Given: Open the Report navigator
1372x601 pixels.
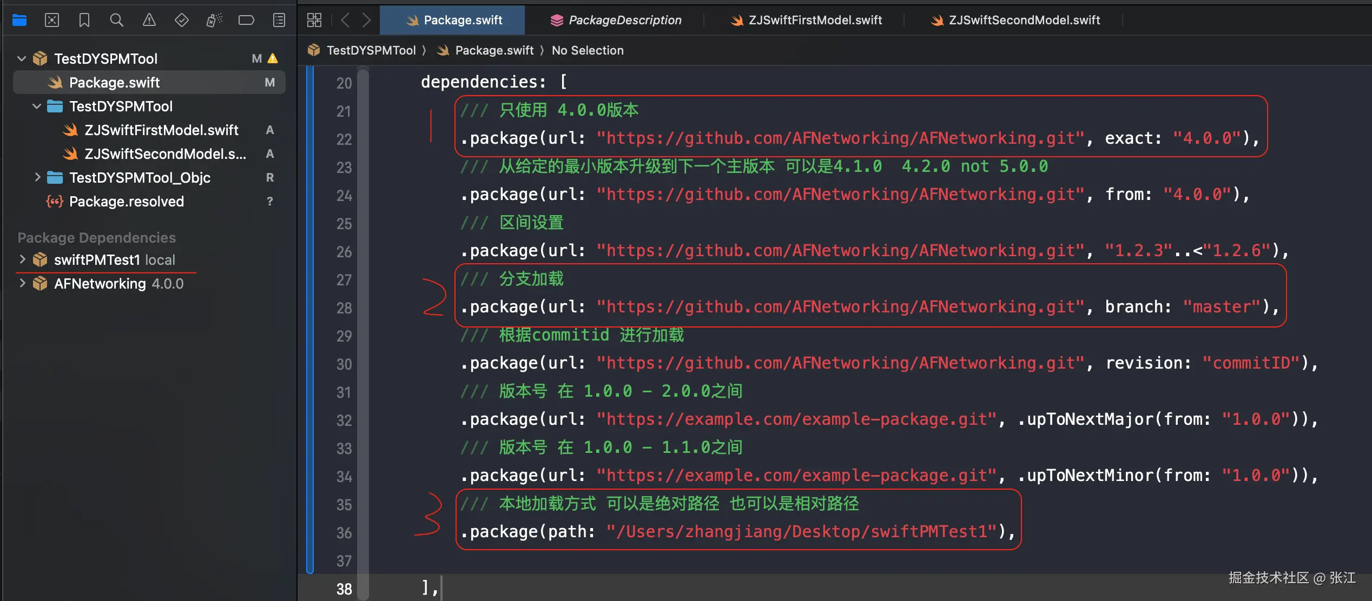Looking at the screenshot, I should click(x=279, y=20).
